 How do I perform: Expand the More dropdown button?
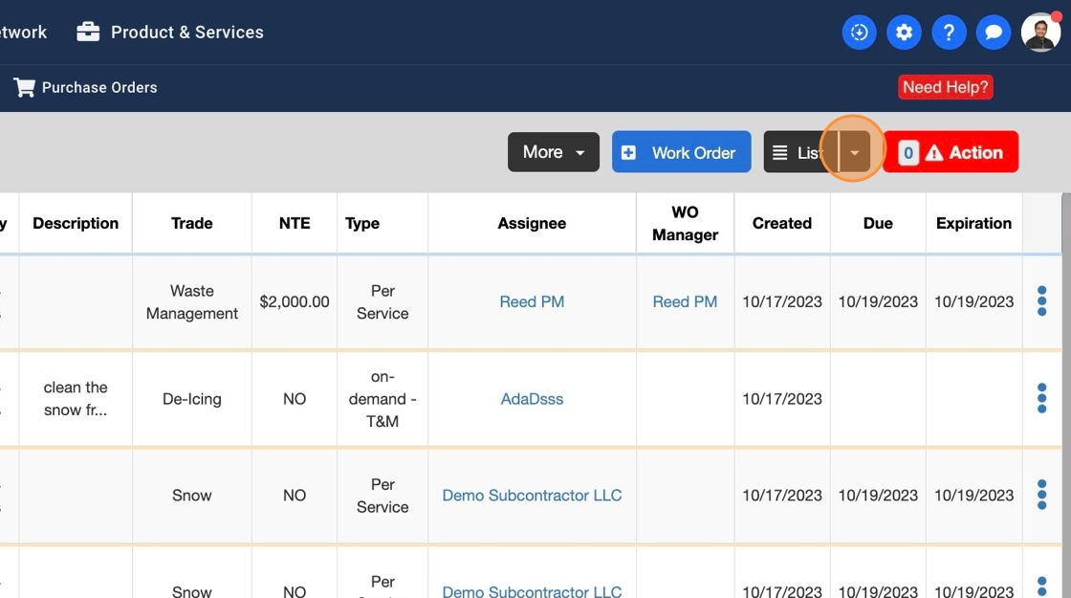tap(553, 152)
